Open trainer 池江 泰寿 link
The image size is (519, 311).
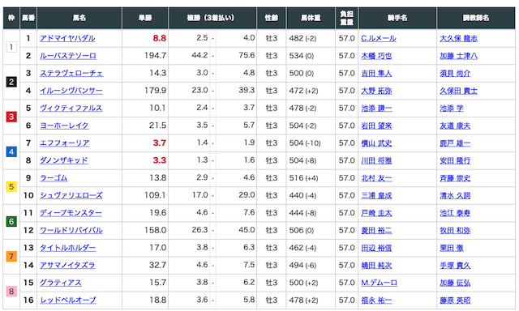click(455, 213)
